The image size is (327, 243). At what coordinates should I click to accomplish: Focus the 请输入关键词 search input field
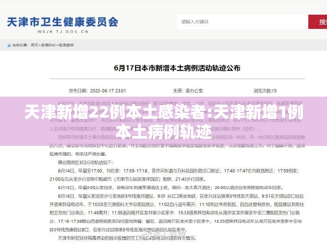243,22
